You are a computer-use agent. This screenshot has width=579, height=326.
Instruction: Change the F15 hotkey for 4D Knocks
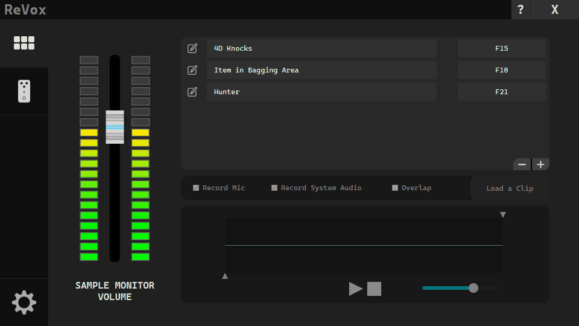(x=501, y=48)
